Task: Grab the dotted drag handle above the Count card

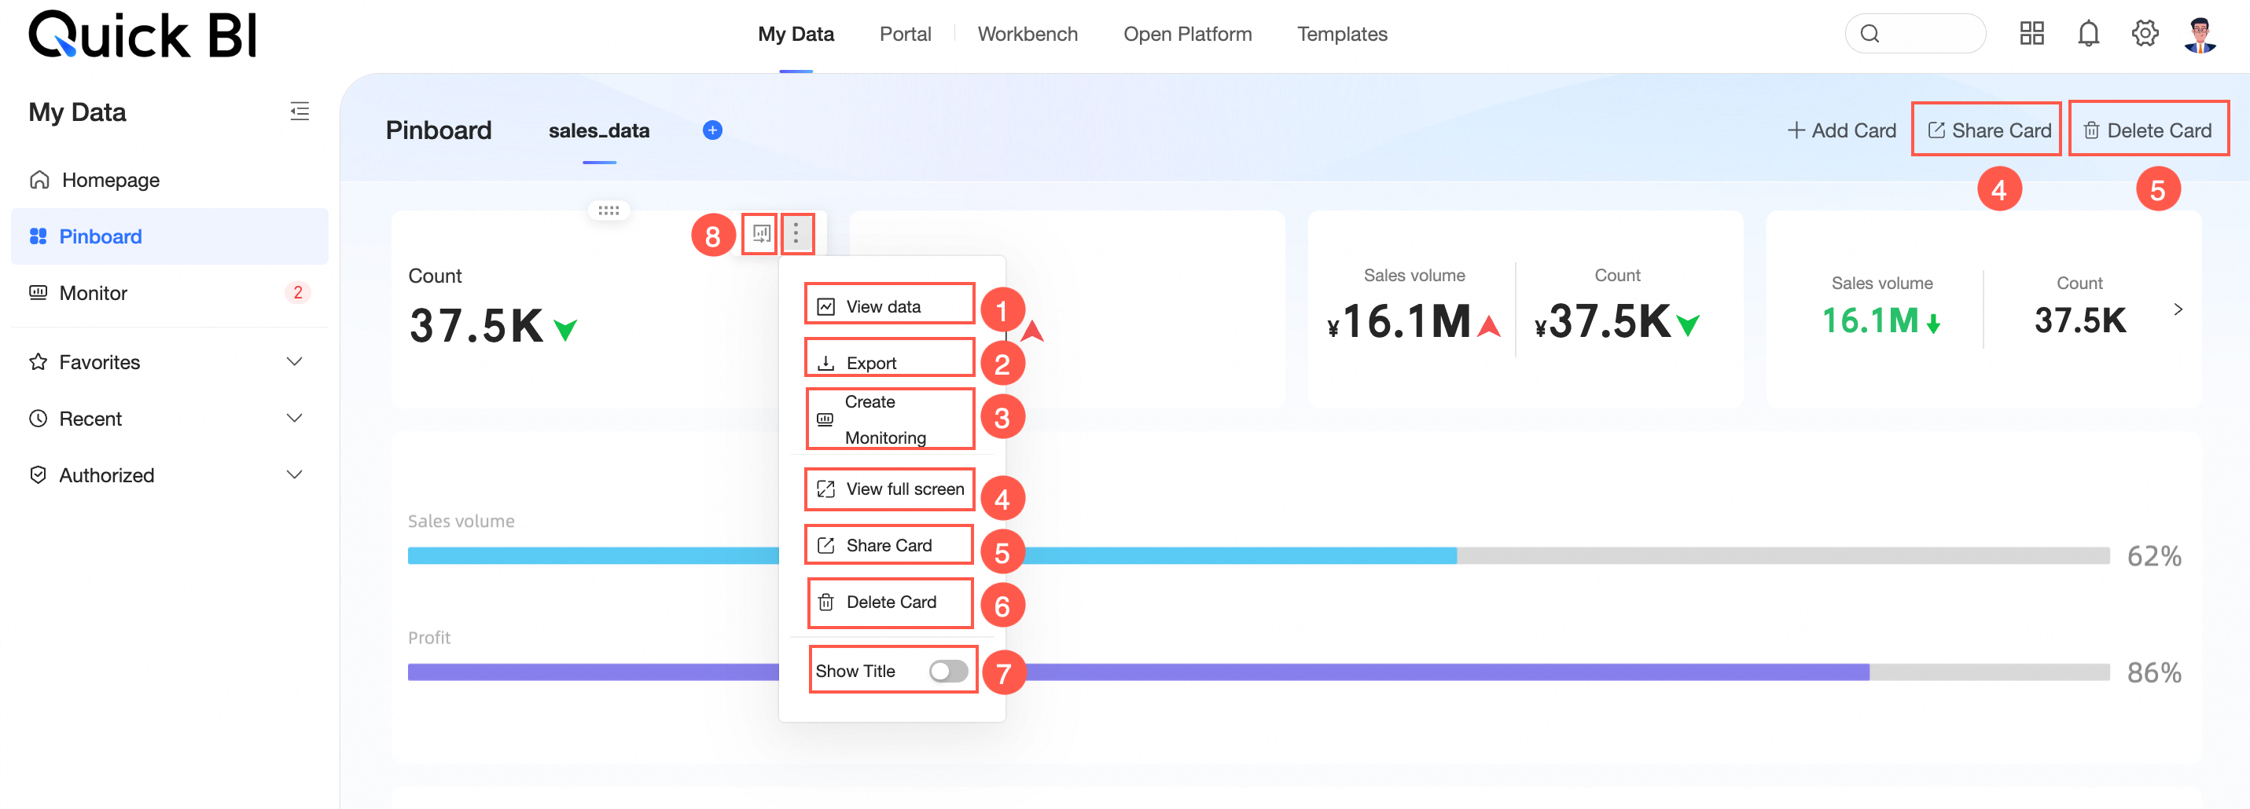Action: pos(608,210)
